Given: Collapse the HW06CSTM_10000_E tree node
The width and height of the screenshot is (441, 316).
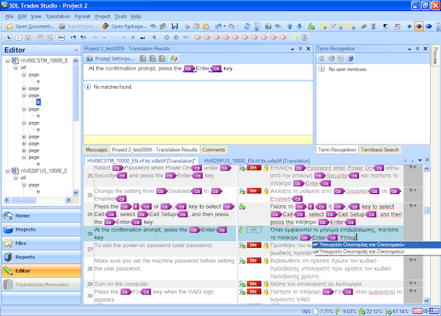Looking at the screenshot, I should tap(8, 61).
